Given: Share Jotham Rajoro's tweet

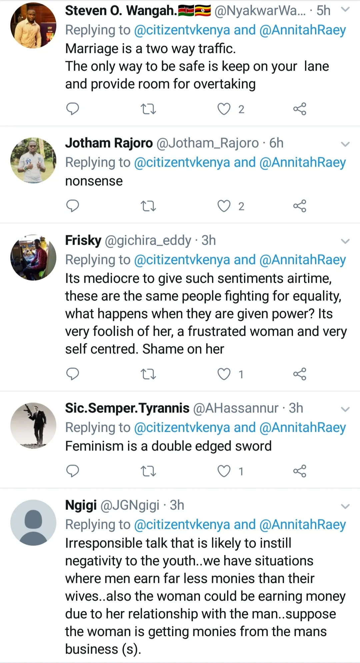Looking at the screenshot, I should point(300,206).
